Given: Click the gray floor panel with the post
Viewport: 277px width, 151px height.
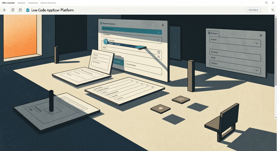Looking at the screenshot, I should 56,112.
